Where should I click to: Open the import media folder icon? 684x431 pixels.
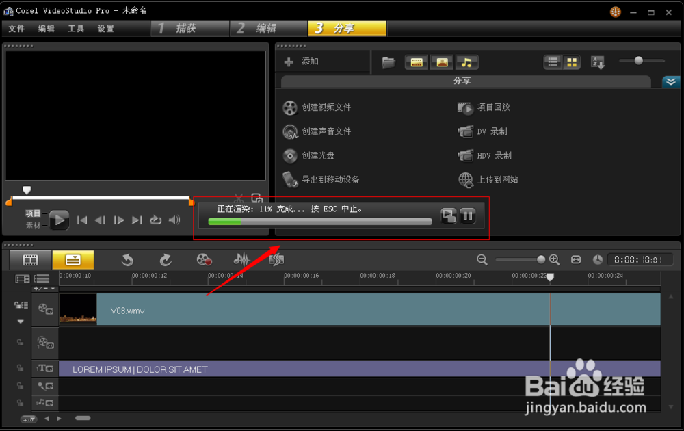coord(389,62)
